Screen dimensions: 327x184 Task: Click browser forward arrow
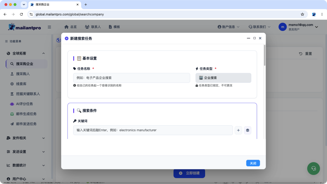click(x=13, y=14)
